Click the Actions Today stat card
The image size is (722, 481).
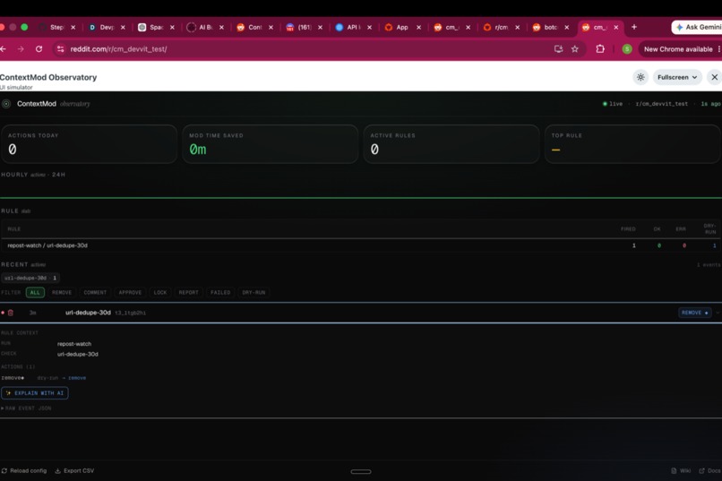[89, 144]
